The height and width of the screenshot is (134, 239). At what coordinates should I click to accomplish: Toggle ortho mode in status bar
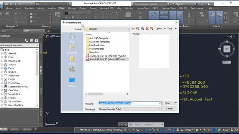coord(142,130)
